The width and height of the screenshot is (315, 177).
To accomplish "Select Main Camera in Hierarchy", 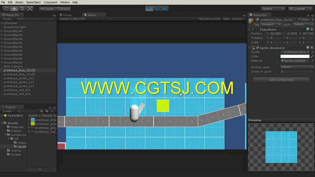I will click(13, 66).
